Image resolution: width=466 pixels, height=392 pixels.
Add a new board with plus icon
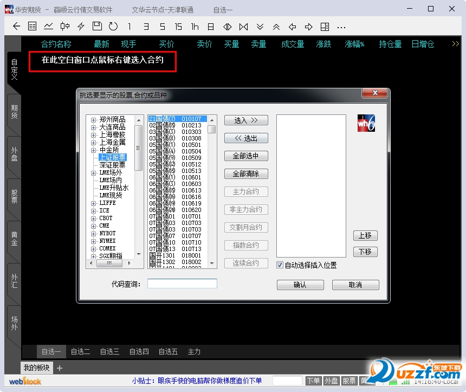(x=60, y=368)
